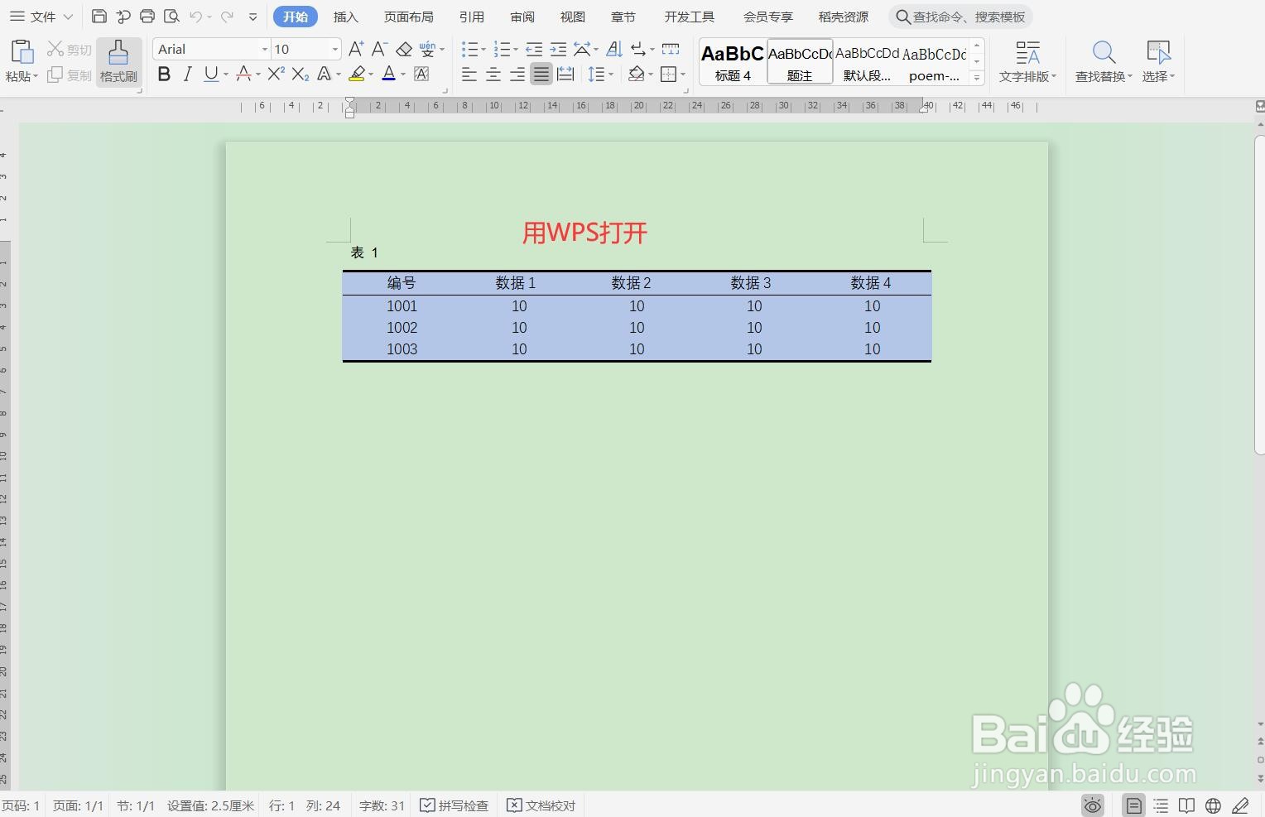Viewport: 1265px width, 817px height.
Task: Click the 选择 (Select) button
Action: pyautogui.click(x=1158, y=62)
